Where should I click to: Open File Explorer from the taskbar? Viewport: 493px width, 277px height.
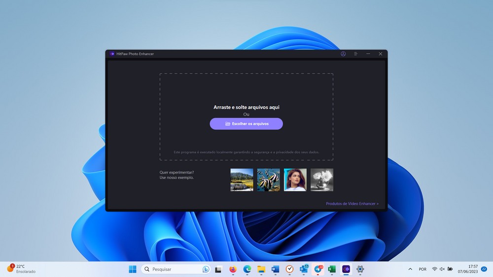261,269
